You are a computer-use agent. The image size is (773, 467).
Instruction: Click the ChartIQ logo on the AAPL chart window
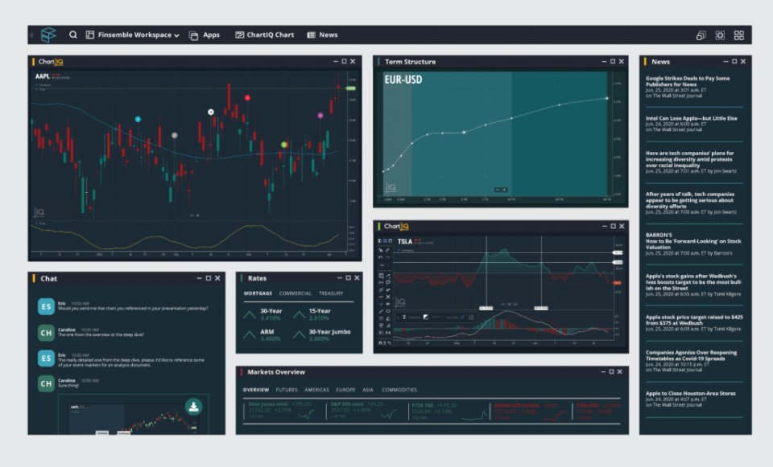(x=50, y=61)
